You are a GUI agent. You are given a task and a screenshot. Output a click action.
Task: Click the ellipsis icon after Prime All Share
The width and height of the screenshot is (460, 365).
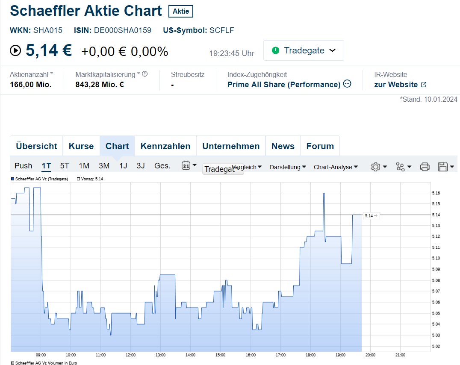[x=347, y=84]
